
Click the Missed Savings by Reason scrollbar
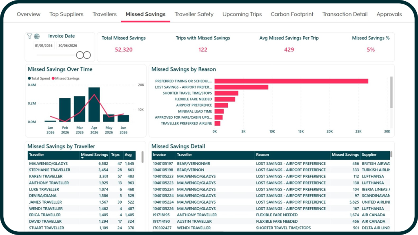(391, 93)
